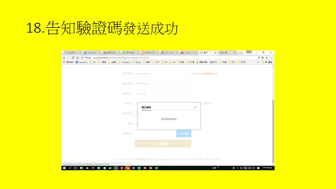Screen dimensions: 336x189
Task: Click the taskbar clock
Action: point(267,168)
